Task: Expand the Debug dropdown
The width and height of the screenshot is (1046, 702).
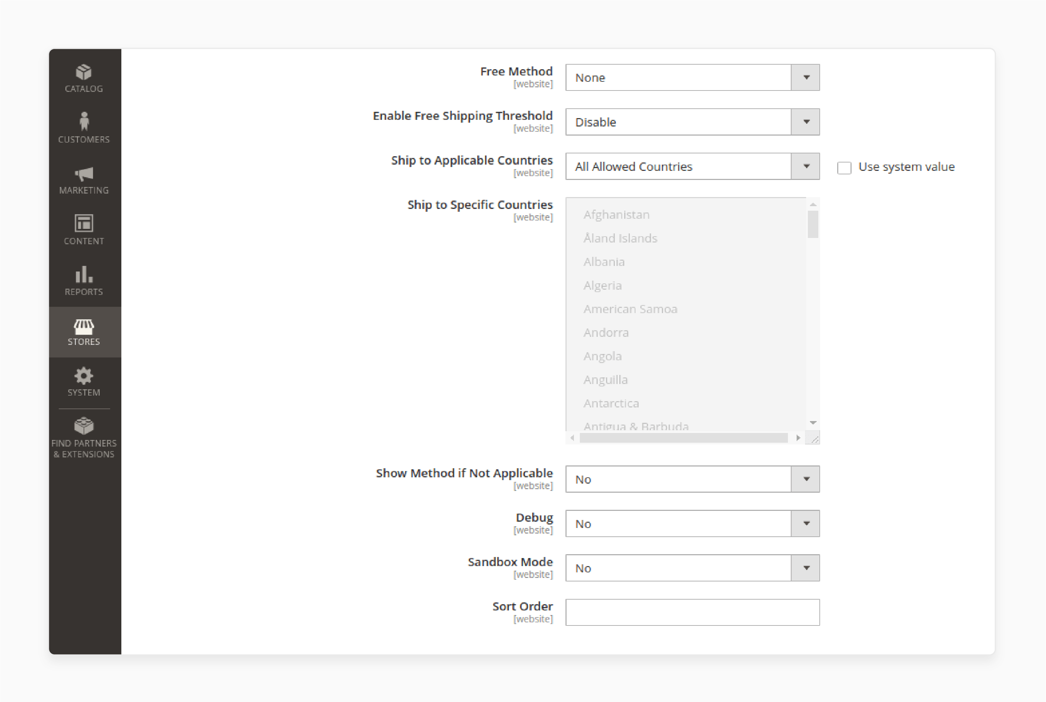Action: (x=692, y=523)
